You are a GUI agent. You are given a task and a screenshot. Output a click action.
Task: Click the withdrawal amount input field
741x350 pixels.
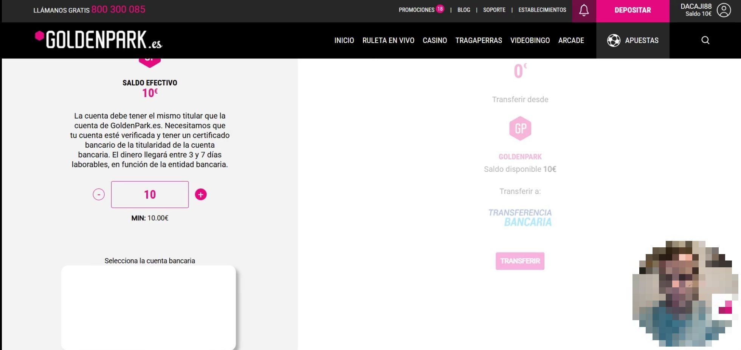click(x=150, y=194)
